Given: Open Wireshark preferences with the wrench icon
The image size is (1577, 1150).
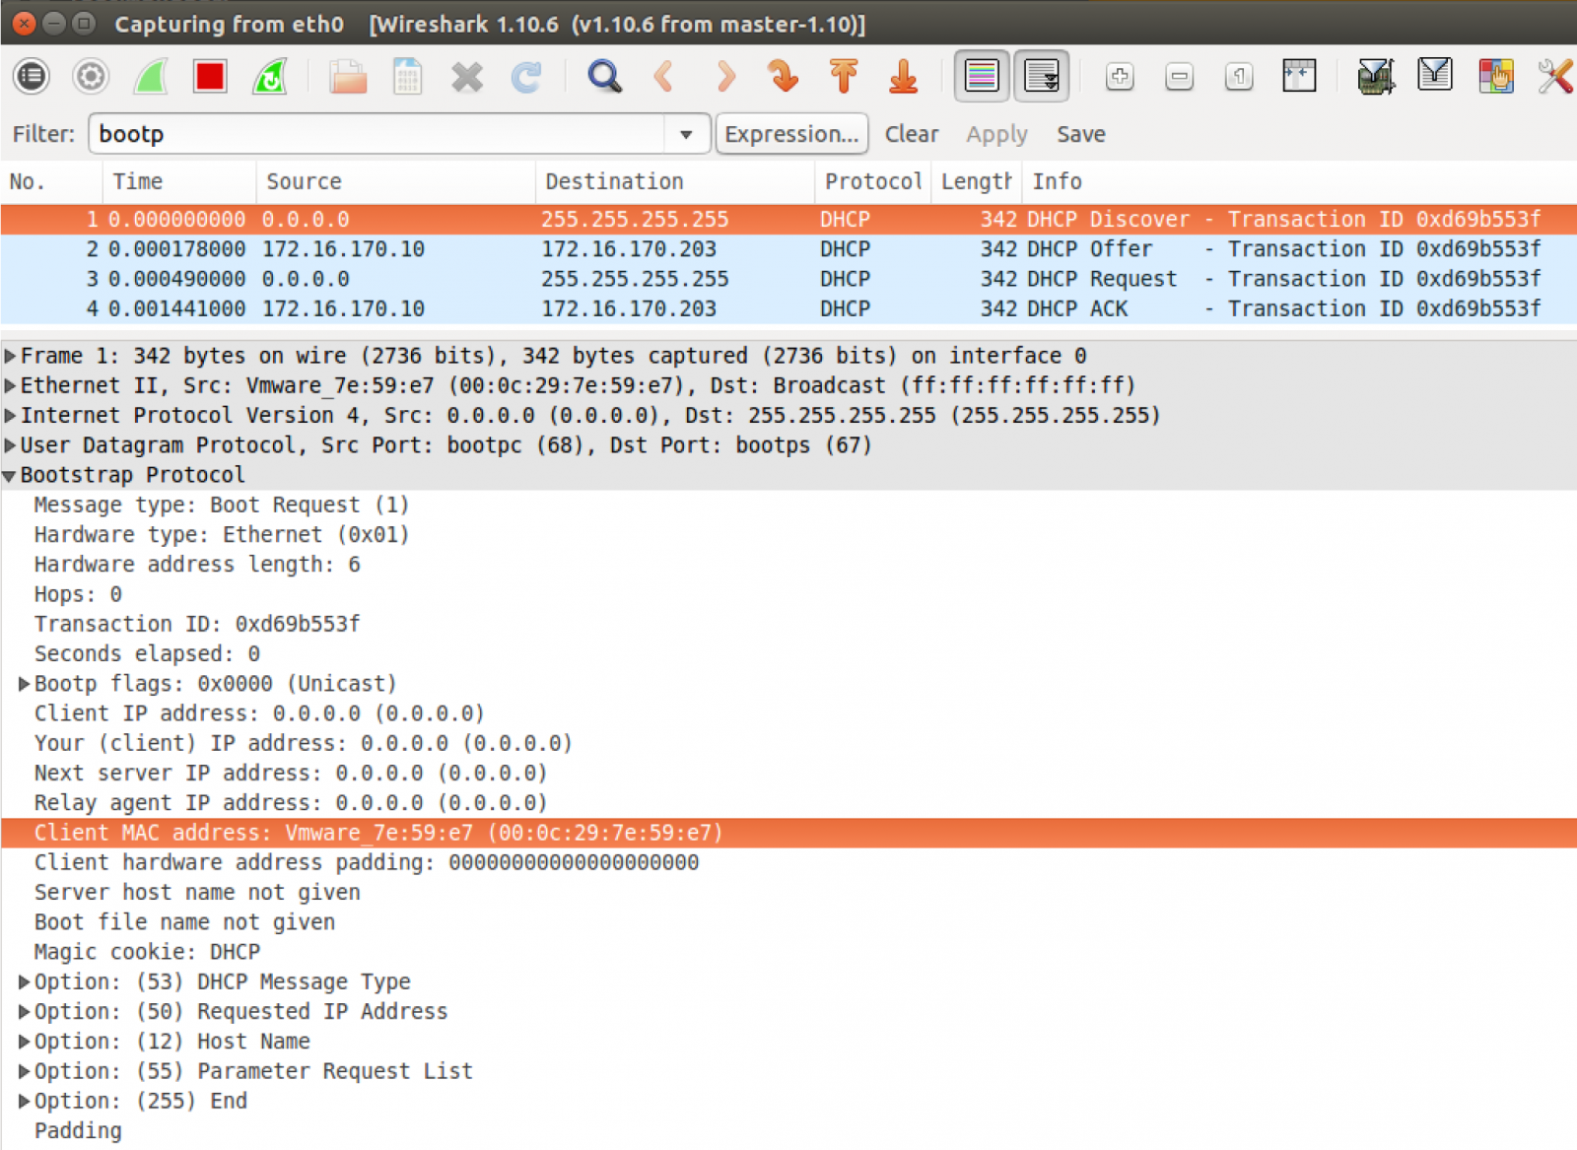Looking at the screenshot, I should tap(1555, 76).
